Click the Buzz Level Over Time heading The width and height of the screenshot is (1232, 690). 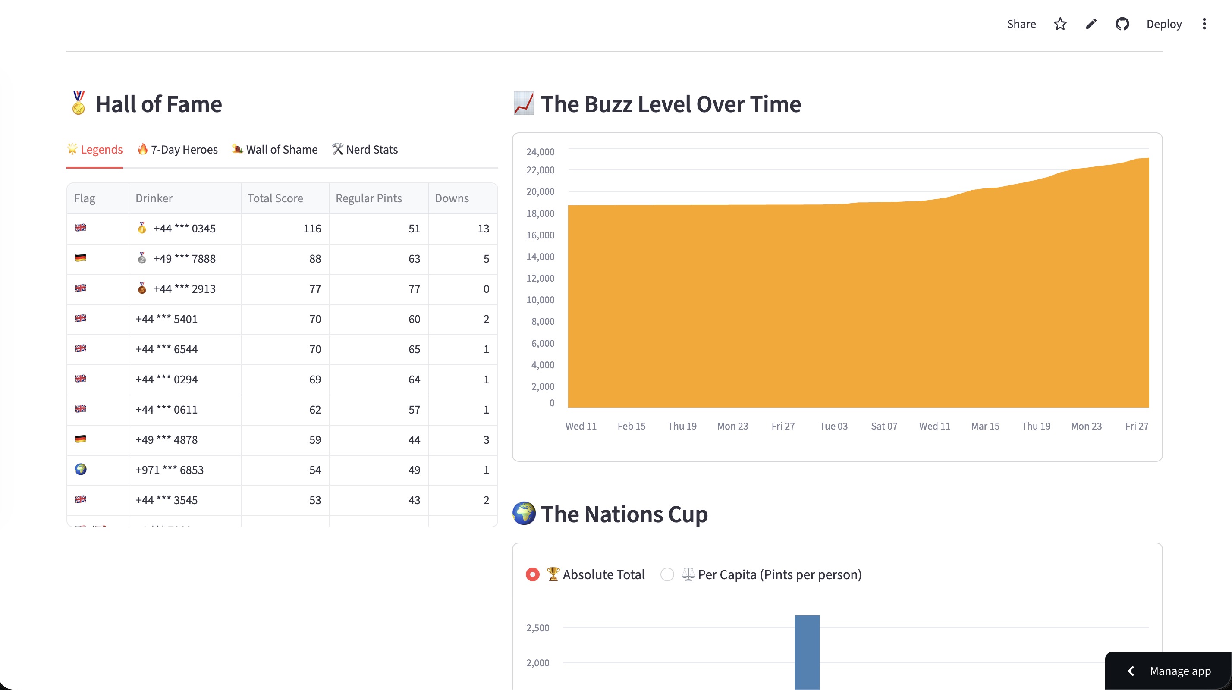pyautogui.click(x=670, y=104)
